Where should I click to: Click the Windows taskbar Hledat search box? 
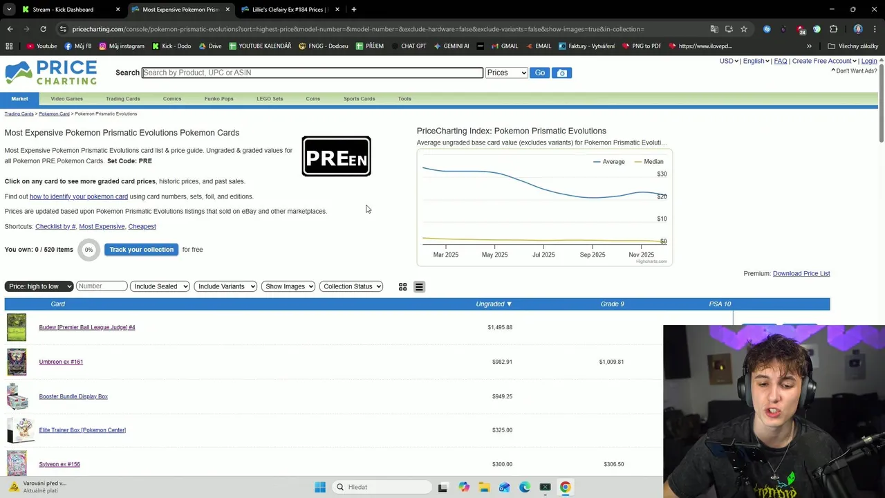383,487
